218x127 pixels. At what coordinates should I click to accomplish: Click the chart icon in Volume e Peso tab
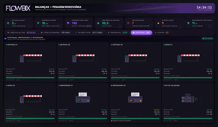coord(76,33)
